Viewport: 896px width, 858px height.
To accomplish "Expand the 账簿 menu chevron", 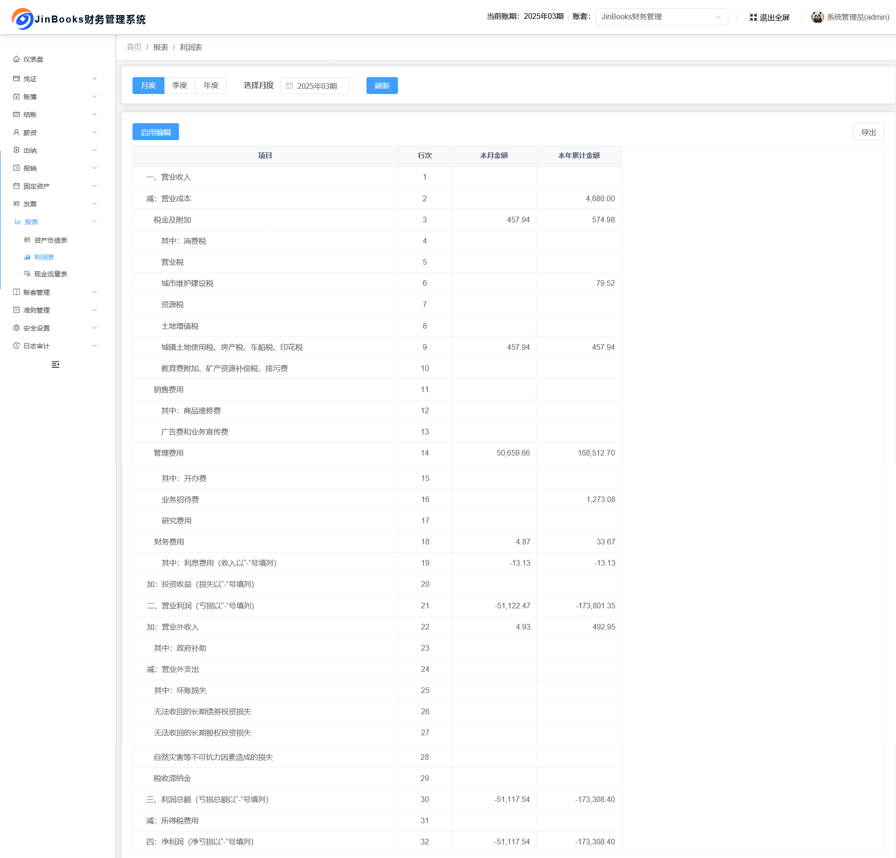I will 94,96.
